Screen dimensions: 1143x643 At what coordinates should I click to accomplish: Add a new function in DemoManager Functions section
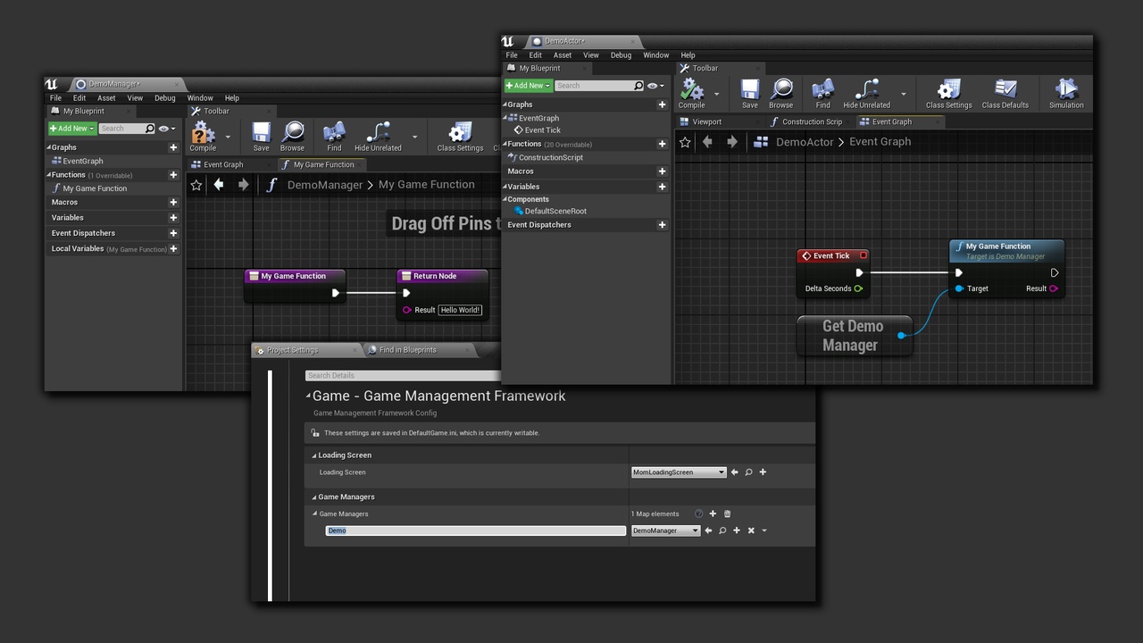pyautogui.click(x=173, y=175)
